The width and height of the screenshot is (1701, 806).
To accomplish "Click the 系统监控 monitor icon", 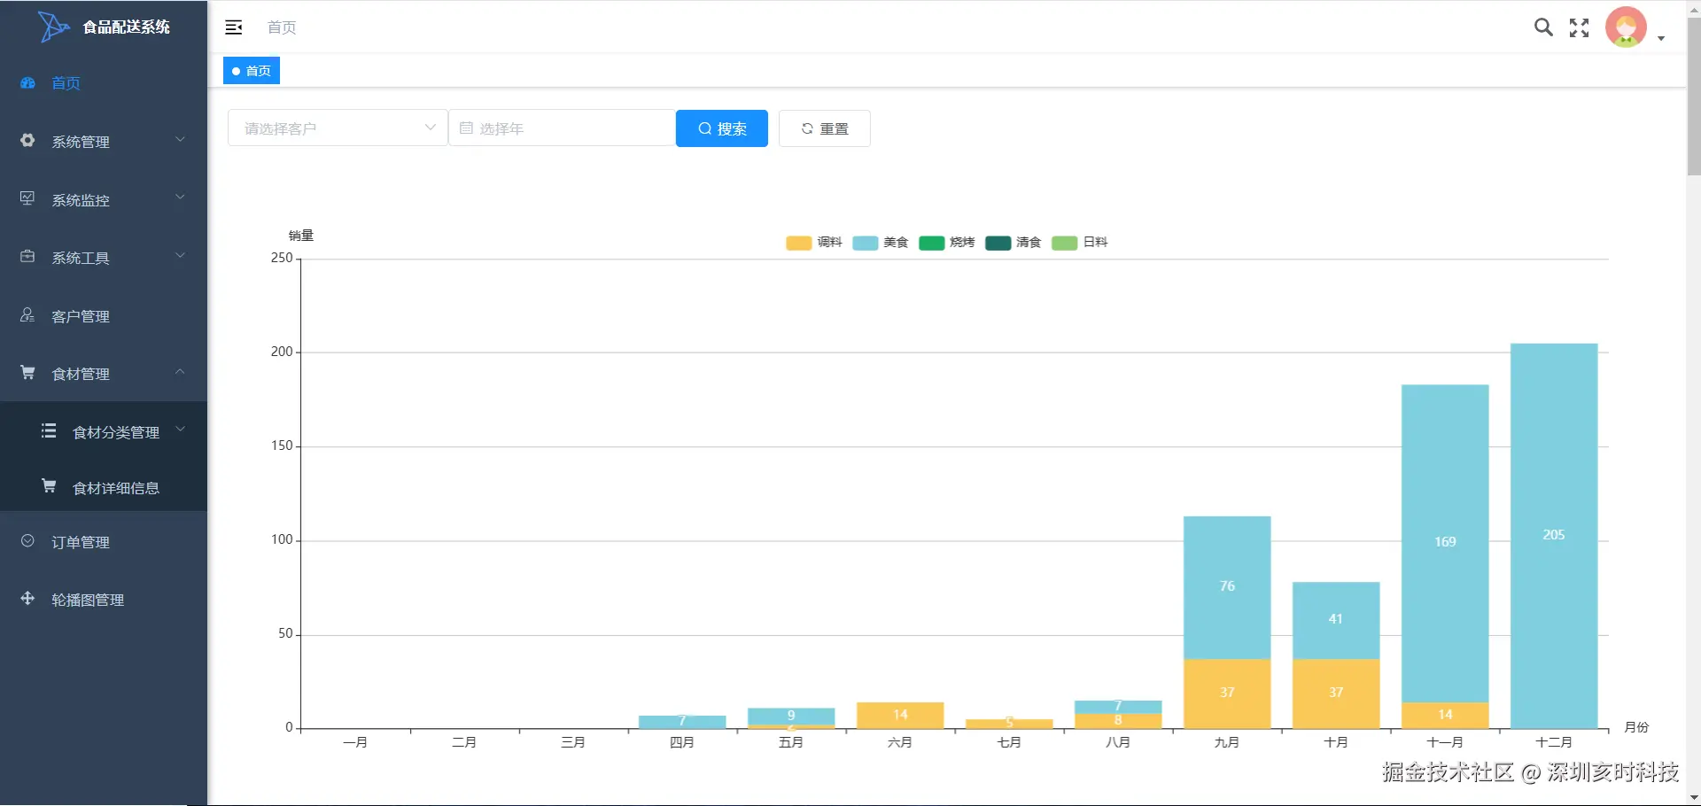I will (27, 198).
